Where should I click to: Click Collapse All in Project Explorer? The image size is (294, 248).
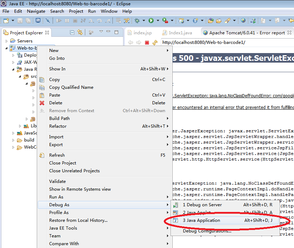click(x=72, y=33)
